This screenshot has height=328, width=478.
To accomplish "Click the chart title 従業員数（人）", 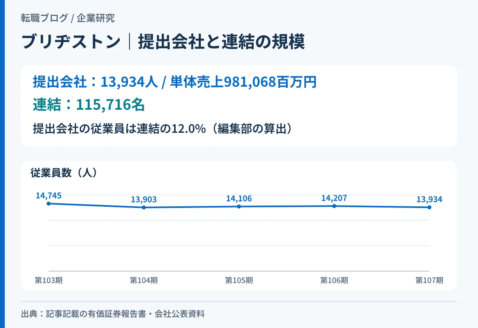I will pyautogui.click(x=64, y=173).
